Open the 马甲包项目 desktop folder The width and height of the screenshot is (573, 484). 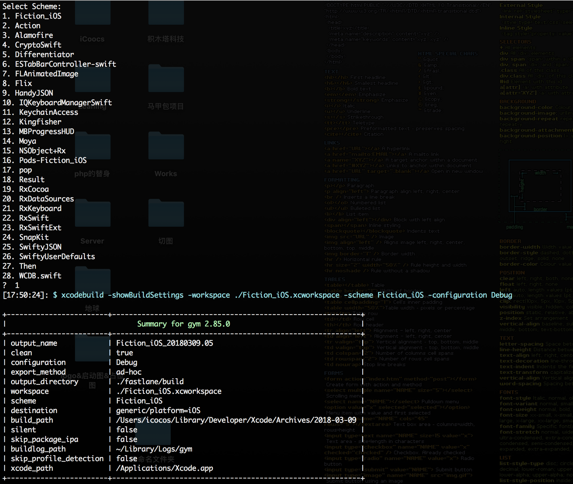click(166, 78)
